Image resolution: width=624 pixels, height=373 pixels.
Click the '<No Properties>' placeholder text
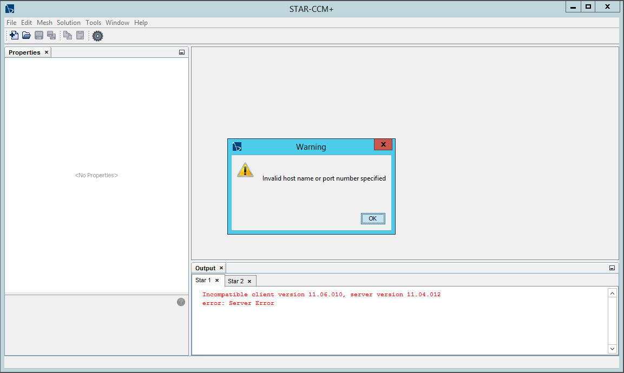pos(97,175)
